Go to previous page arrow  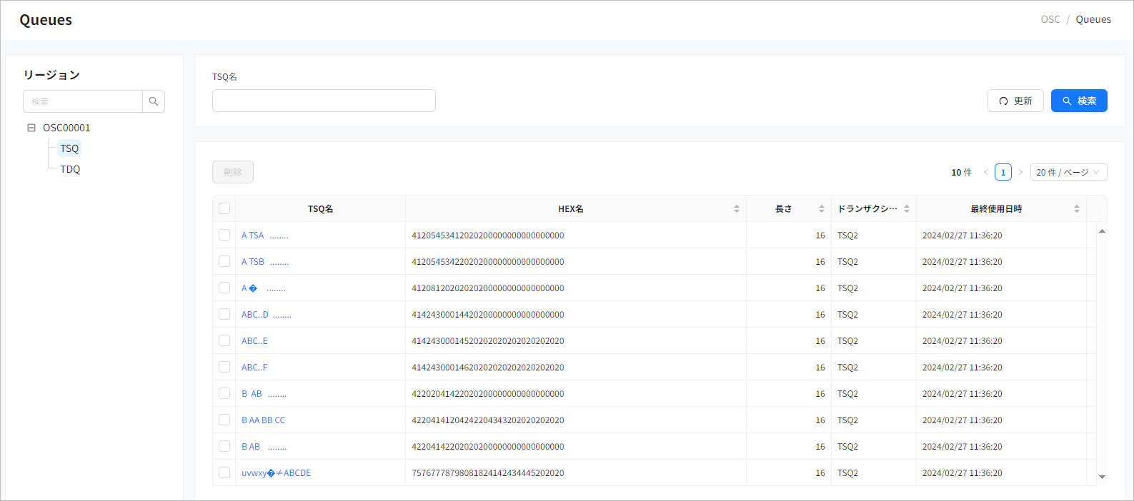(986, 172)
